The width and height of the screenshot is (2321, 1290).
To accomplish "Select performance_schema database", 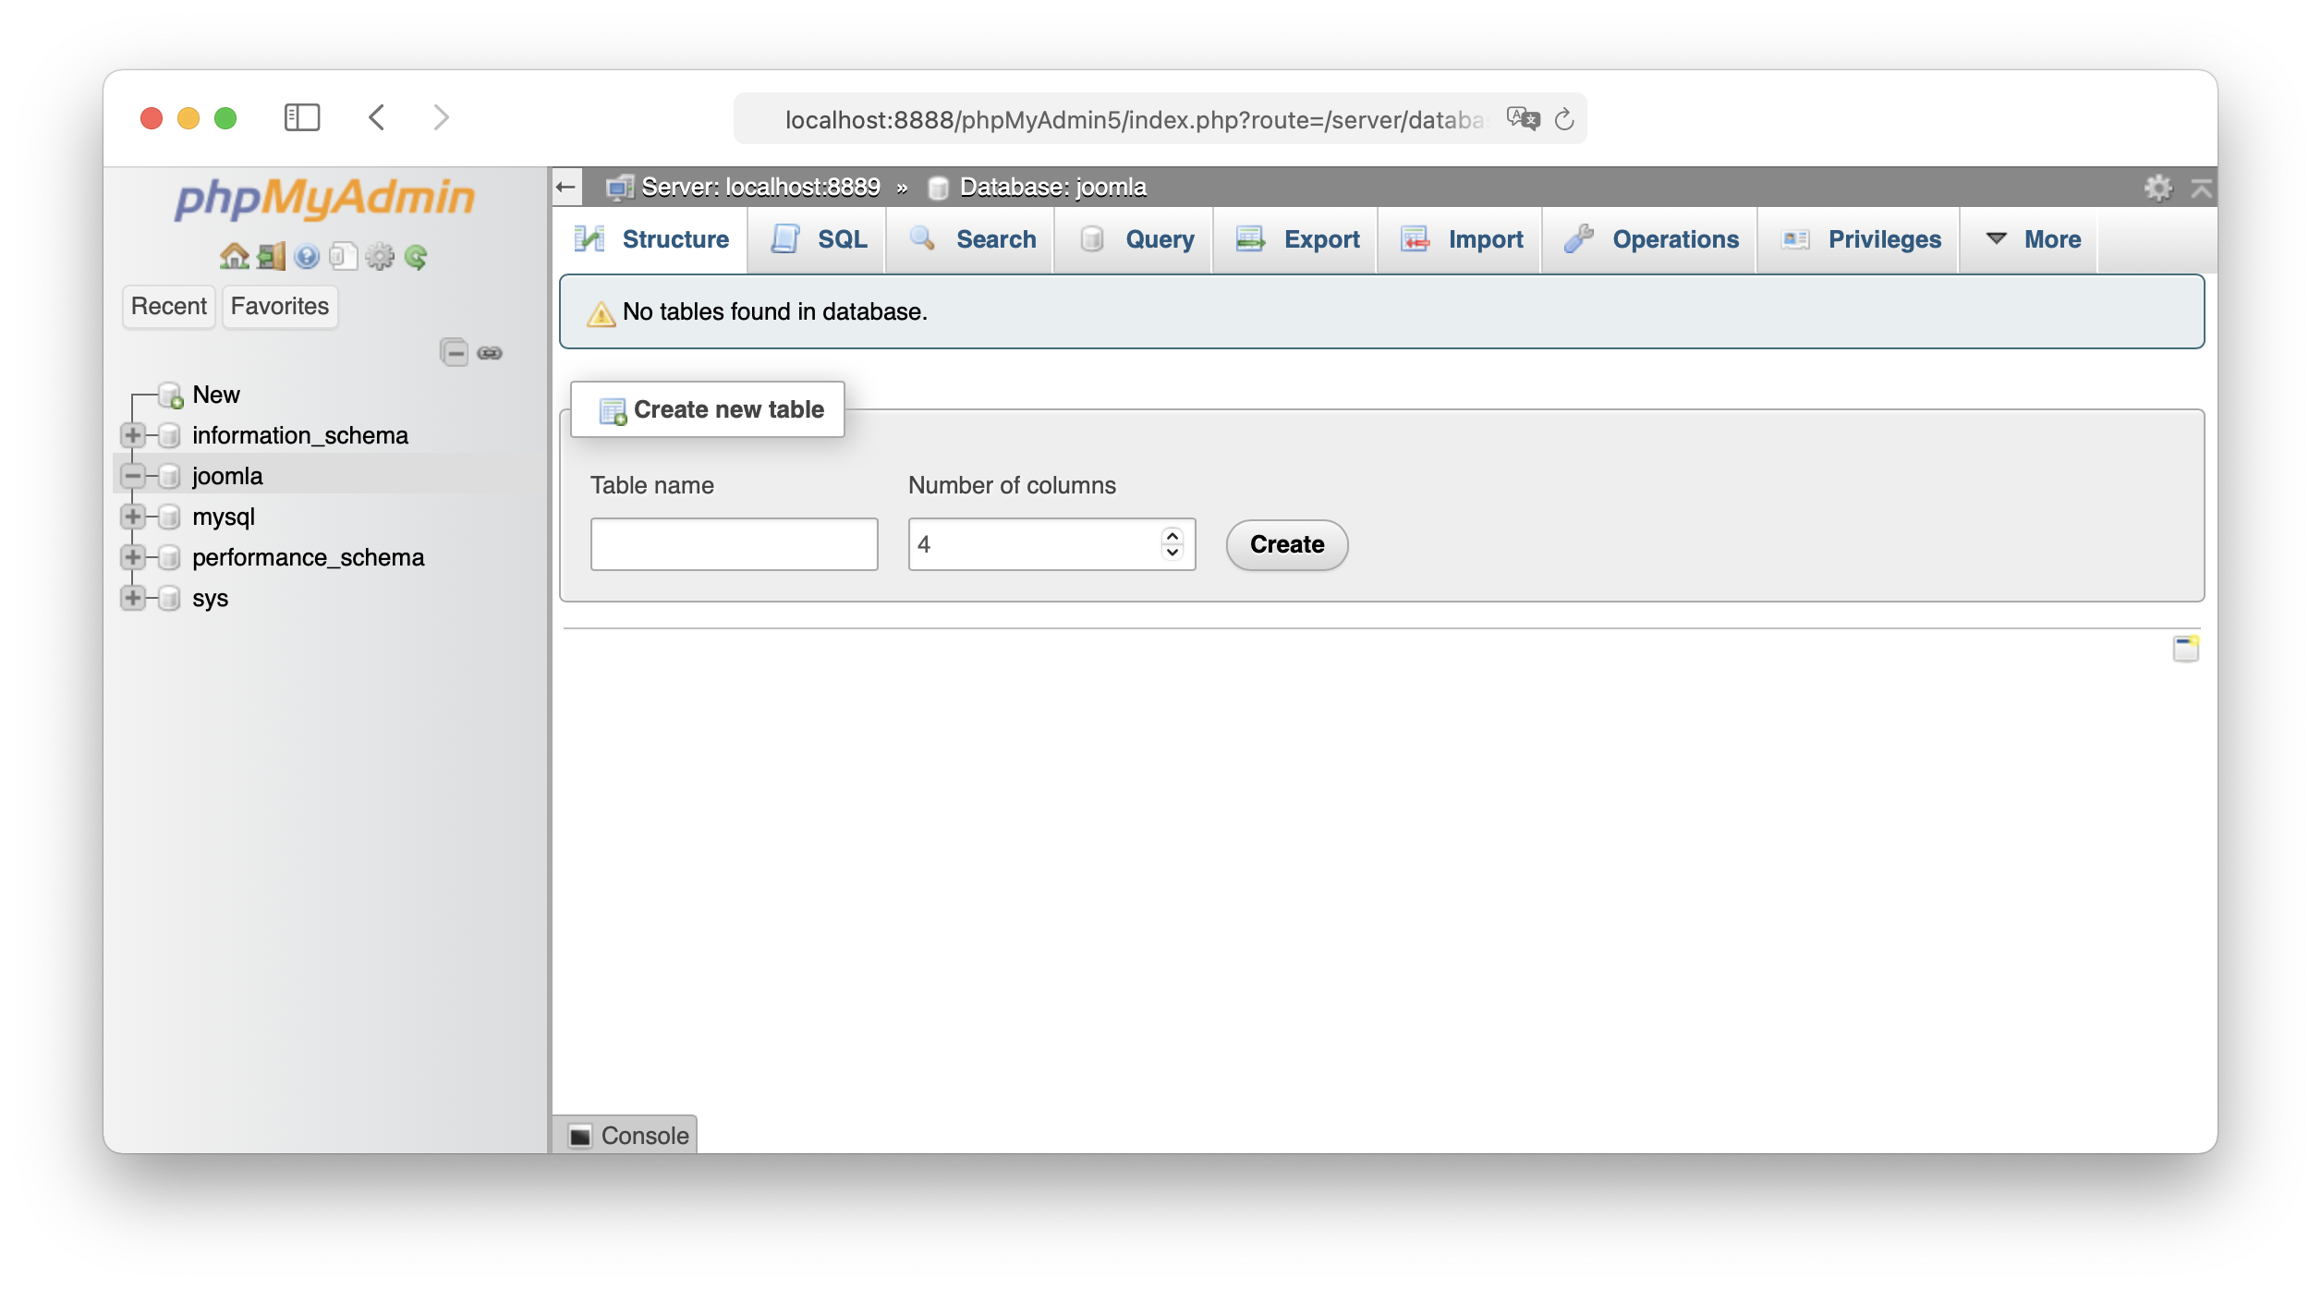I will pos(308,557).
